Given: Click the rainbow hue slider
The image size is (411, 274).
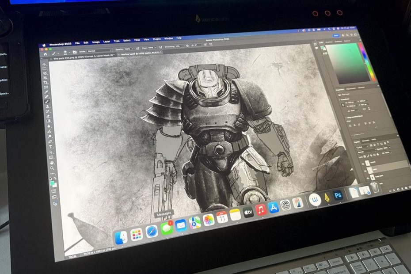Looking at the screenshot, I should [366, 62].
